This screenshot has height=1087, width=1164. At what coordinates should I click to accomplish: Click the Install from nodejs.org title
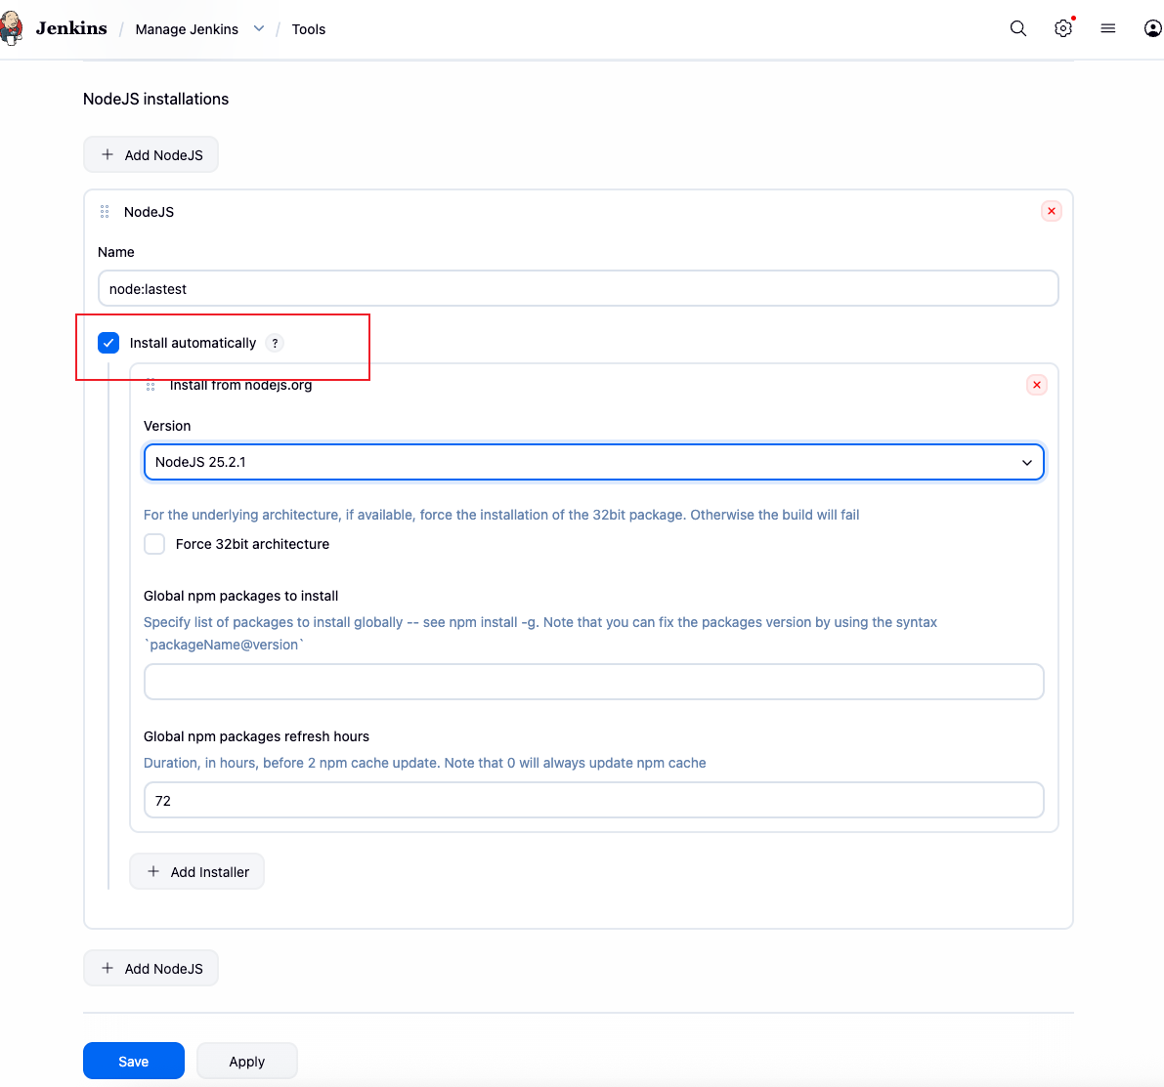tap(240, 385)
